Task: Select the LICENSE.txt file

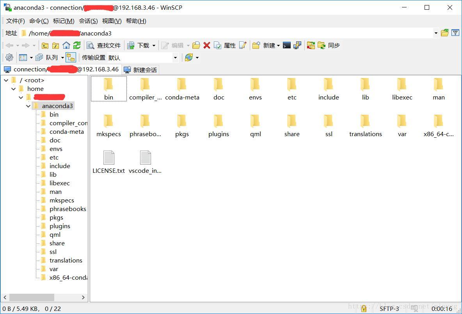Action: (x=108, y=161)
